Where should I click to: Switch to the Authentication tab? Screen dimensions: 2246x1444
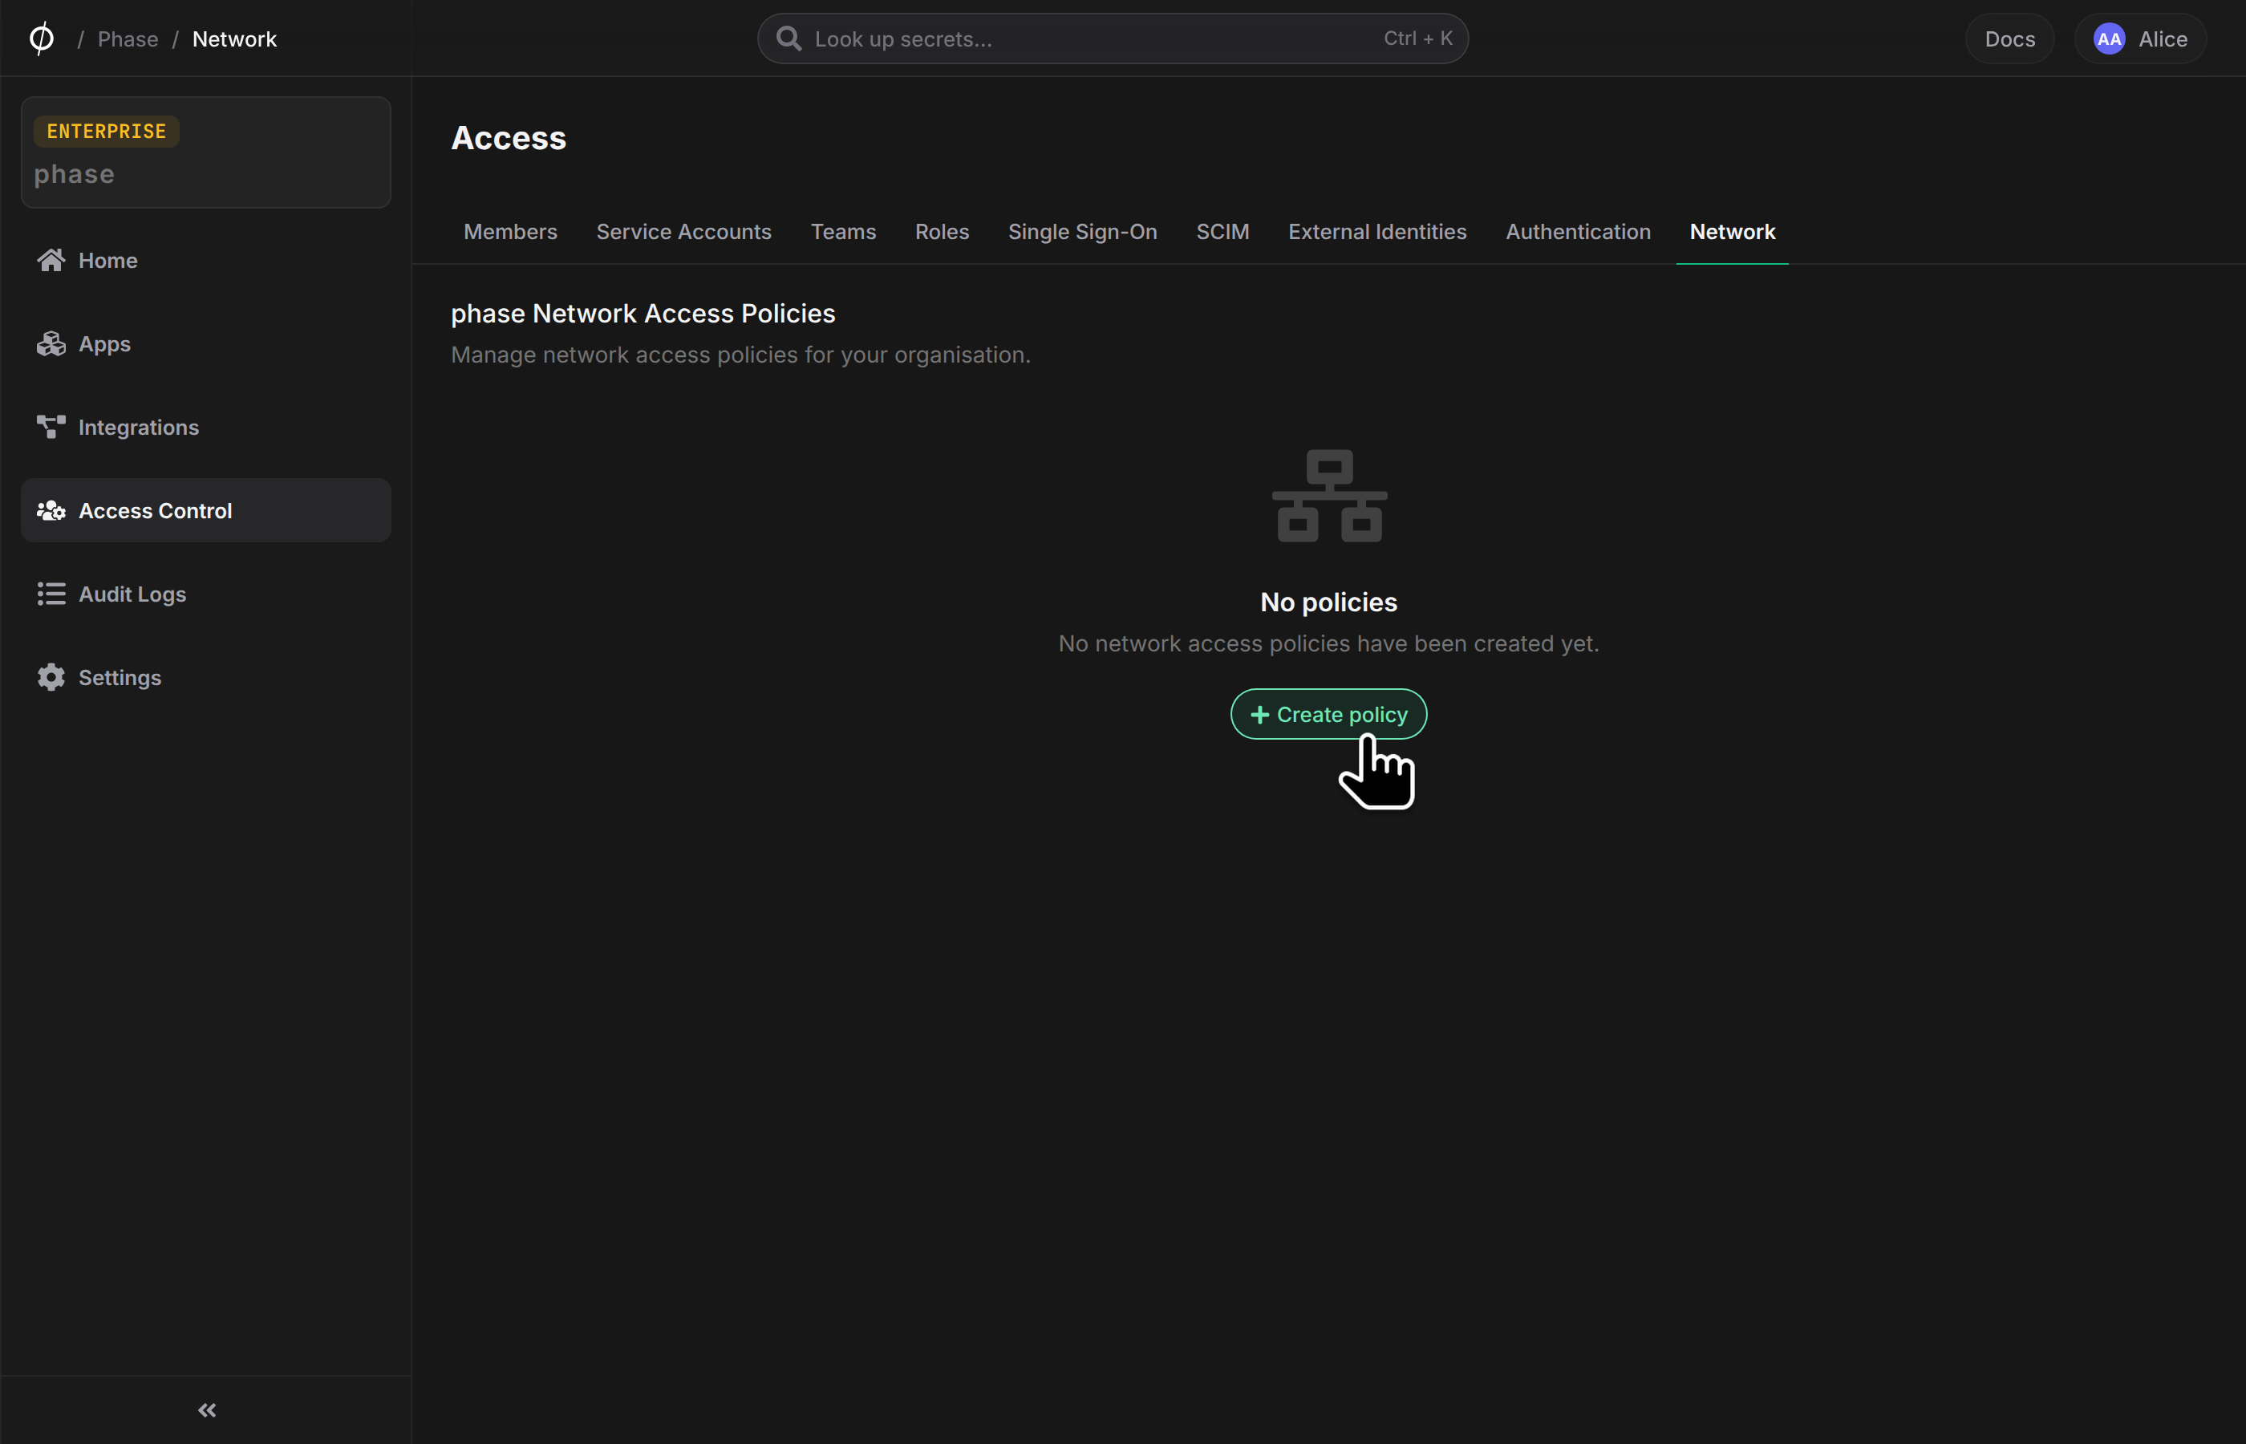point(1578,232)
